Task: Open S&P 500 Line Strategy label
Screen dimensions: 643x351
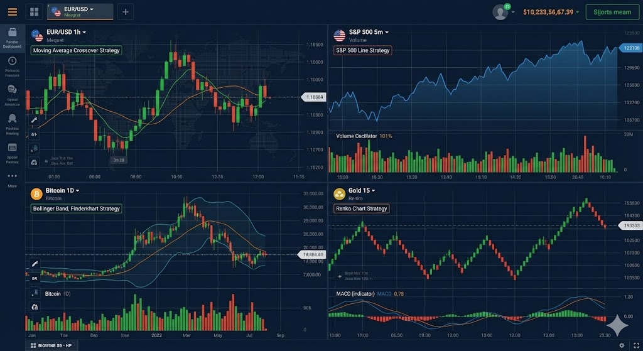Action: coord(362,50)
